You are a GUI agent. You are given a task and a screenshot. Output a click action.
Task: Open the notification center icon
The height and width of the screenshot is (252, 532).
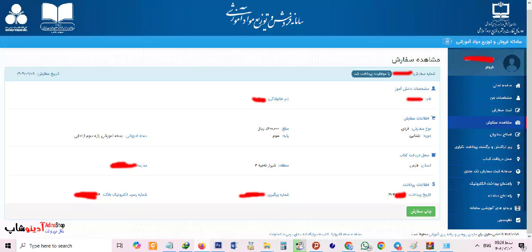click(521, 245)
